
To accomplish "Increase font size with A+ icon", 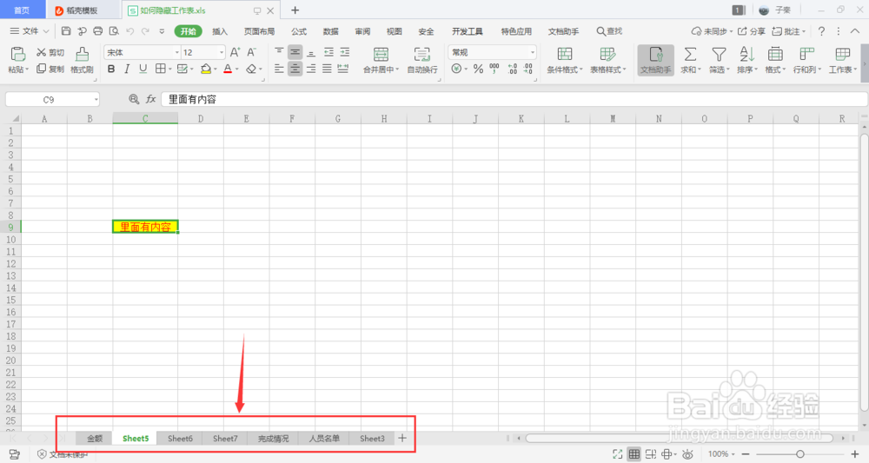I will point(235,52).
